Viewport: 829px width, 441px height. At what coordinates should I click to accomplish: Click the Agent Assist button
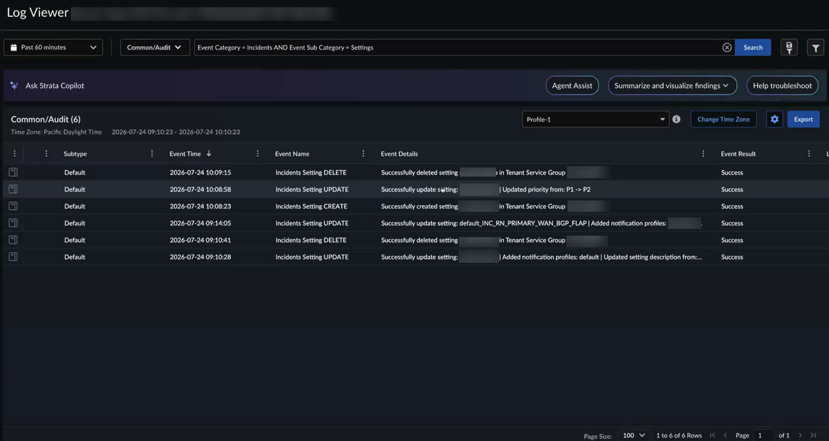click(x=572, y=86)
